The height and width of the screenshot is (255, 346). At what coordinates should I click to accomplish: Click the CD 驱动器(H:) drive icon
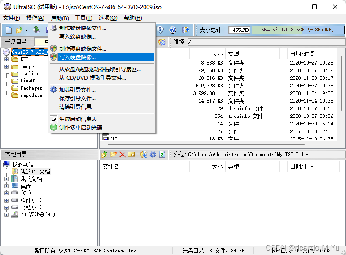(x=15, y=215)
